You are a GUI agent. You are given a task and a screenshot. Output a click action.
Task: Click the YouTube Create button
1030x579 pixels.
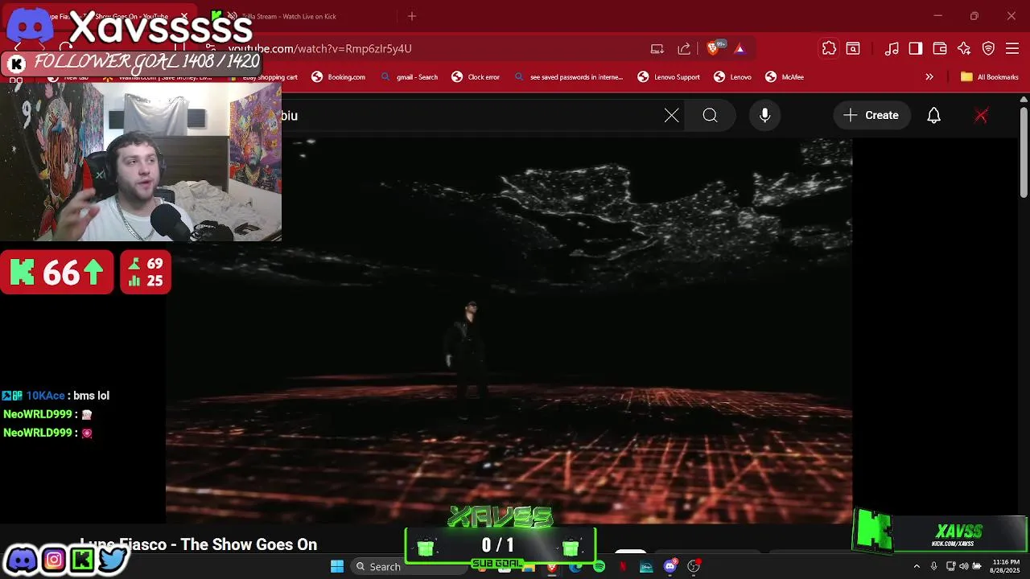click(x=871, y=116)
